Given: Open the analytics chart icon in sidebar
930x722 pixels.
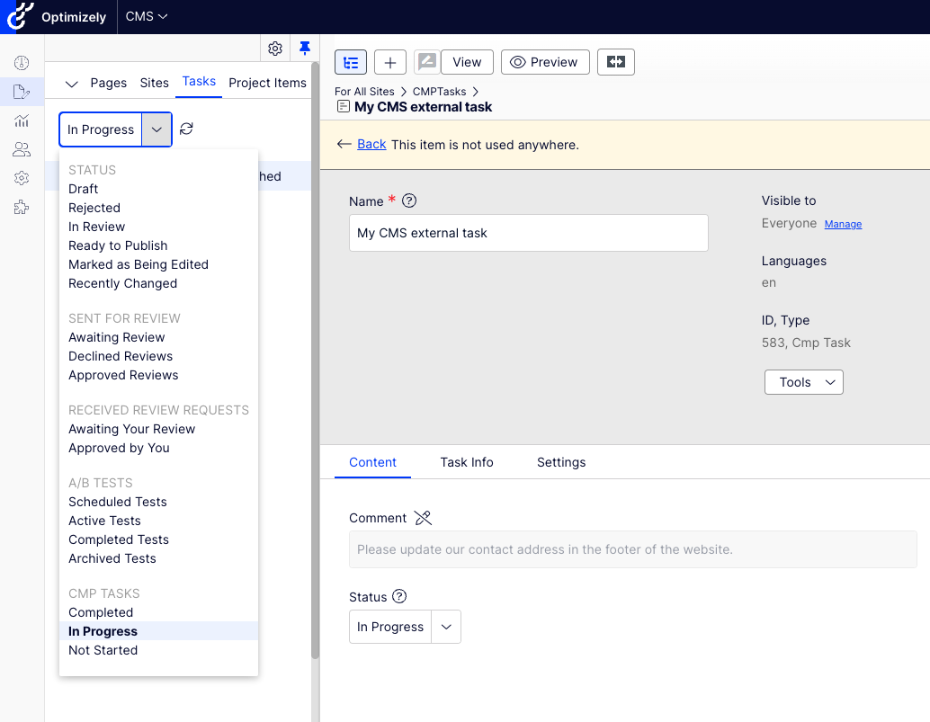Looking at the screenshot, I should tap(22, 120).
